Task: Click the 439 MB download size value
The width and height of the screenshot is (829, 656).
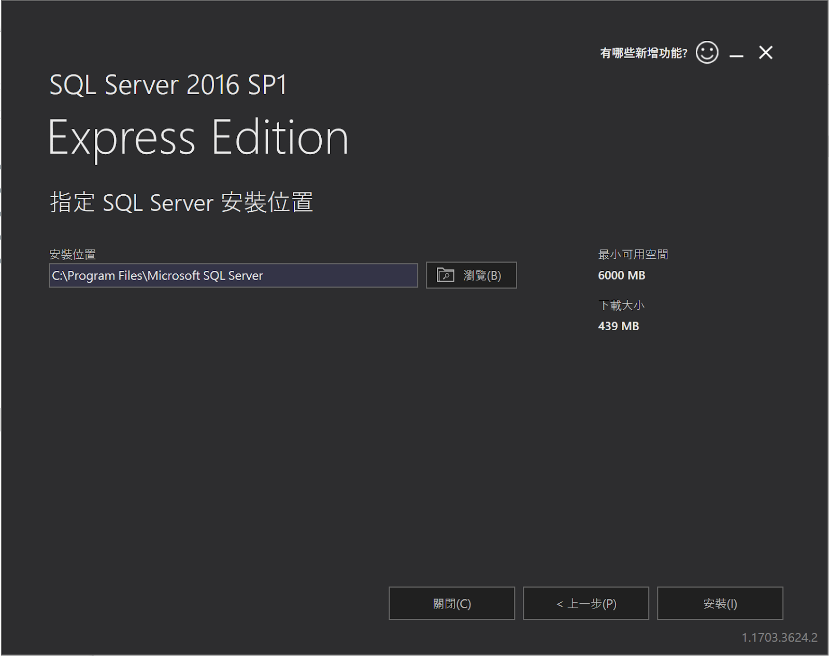Action: (x=619, y=326)
